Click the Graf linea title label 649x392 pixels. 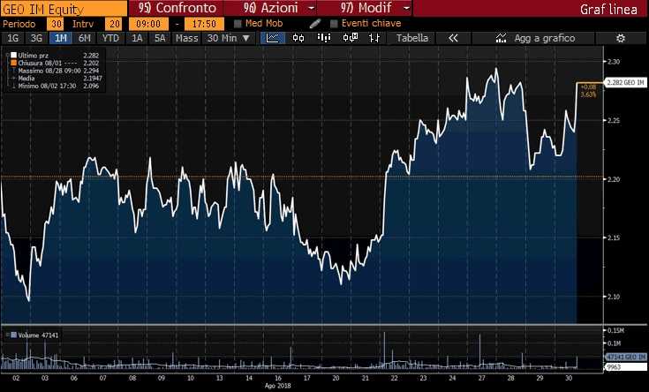tap(608, 9)
